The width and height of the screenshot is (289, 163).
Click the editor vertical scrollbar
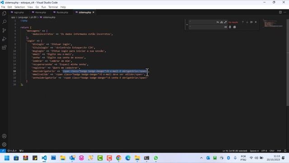click(x=288, y=63)
